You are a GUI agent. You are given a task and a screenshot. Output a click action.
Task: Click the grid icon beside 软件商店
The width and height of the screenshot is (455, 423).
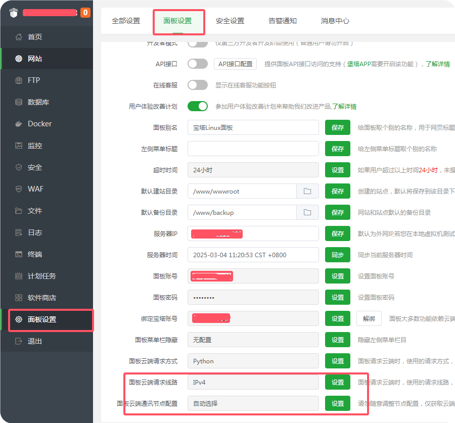coord(19,298)
